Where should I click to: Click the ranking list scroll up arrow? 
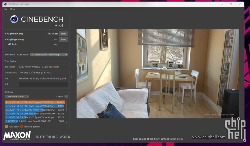67,101
